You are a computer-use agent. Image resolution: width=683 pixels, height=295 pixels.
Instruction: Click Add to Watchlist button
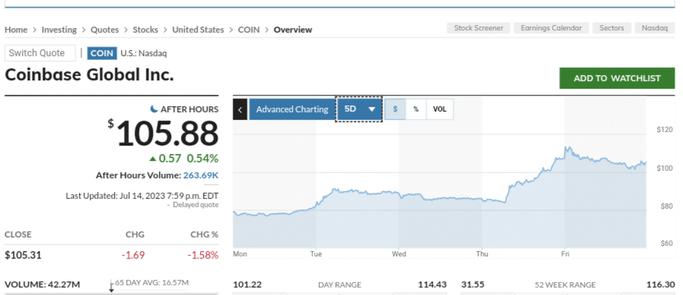click(x=617, y=78)
